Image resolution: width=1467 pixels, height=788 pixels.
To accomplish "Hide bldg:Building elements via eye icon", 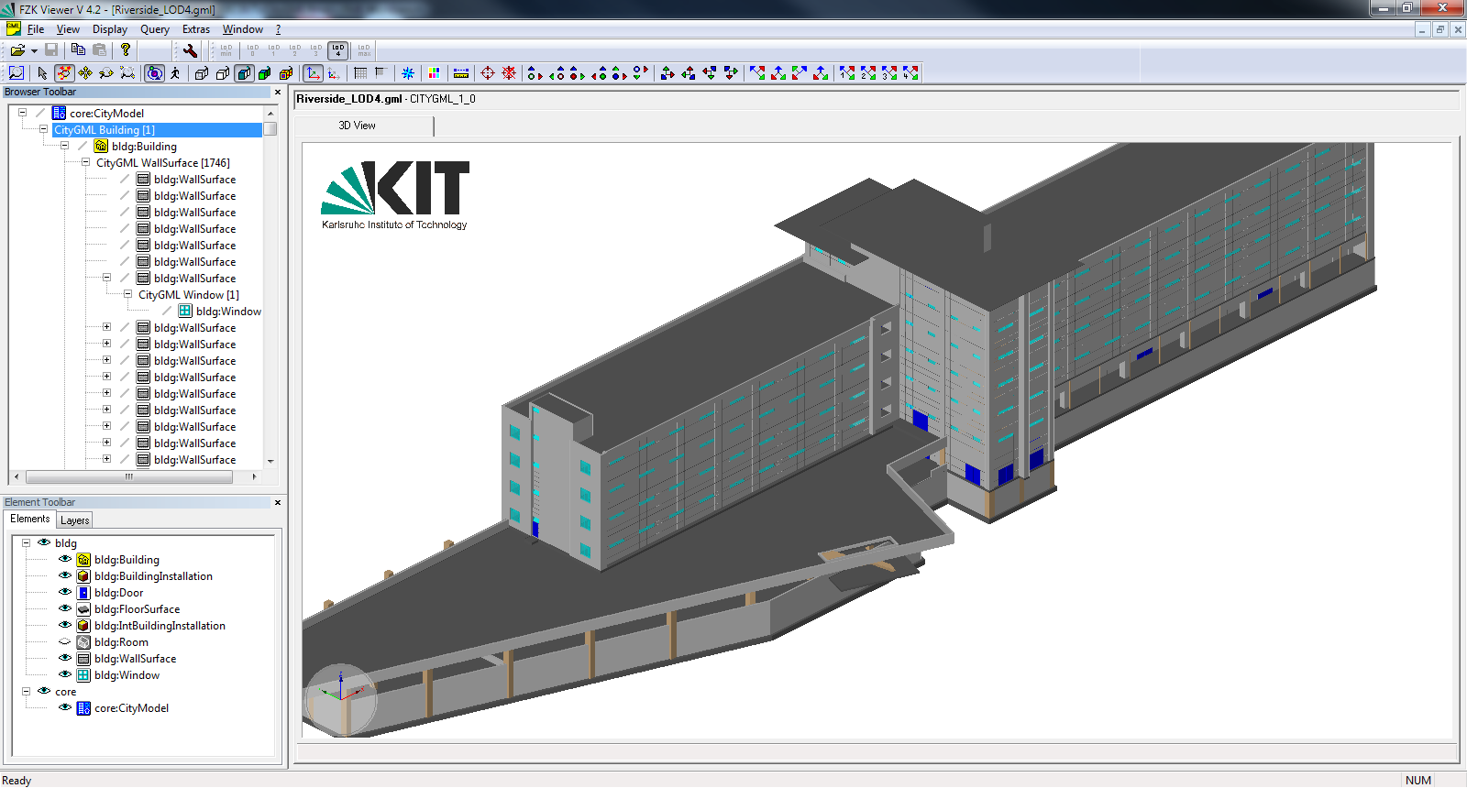I will click(65, 559).
